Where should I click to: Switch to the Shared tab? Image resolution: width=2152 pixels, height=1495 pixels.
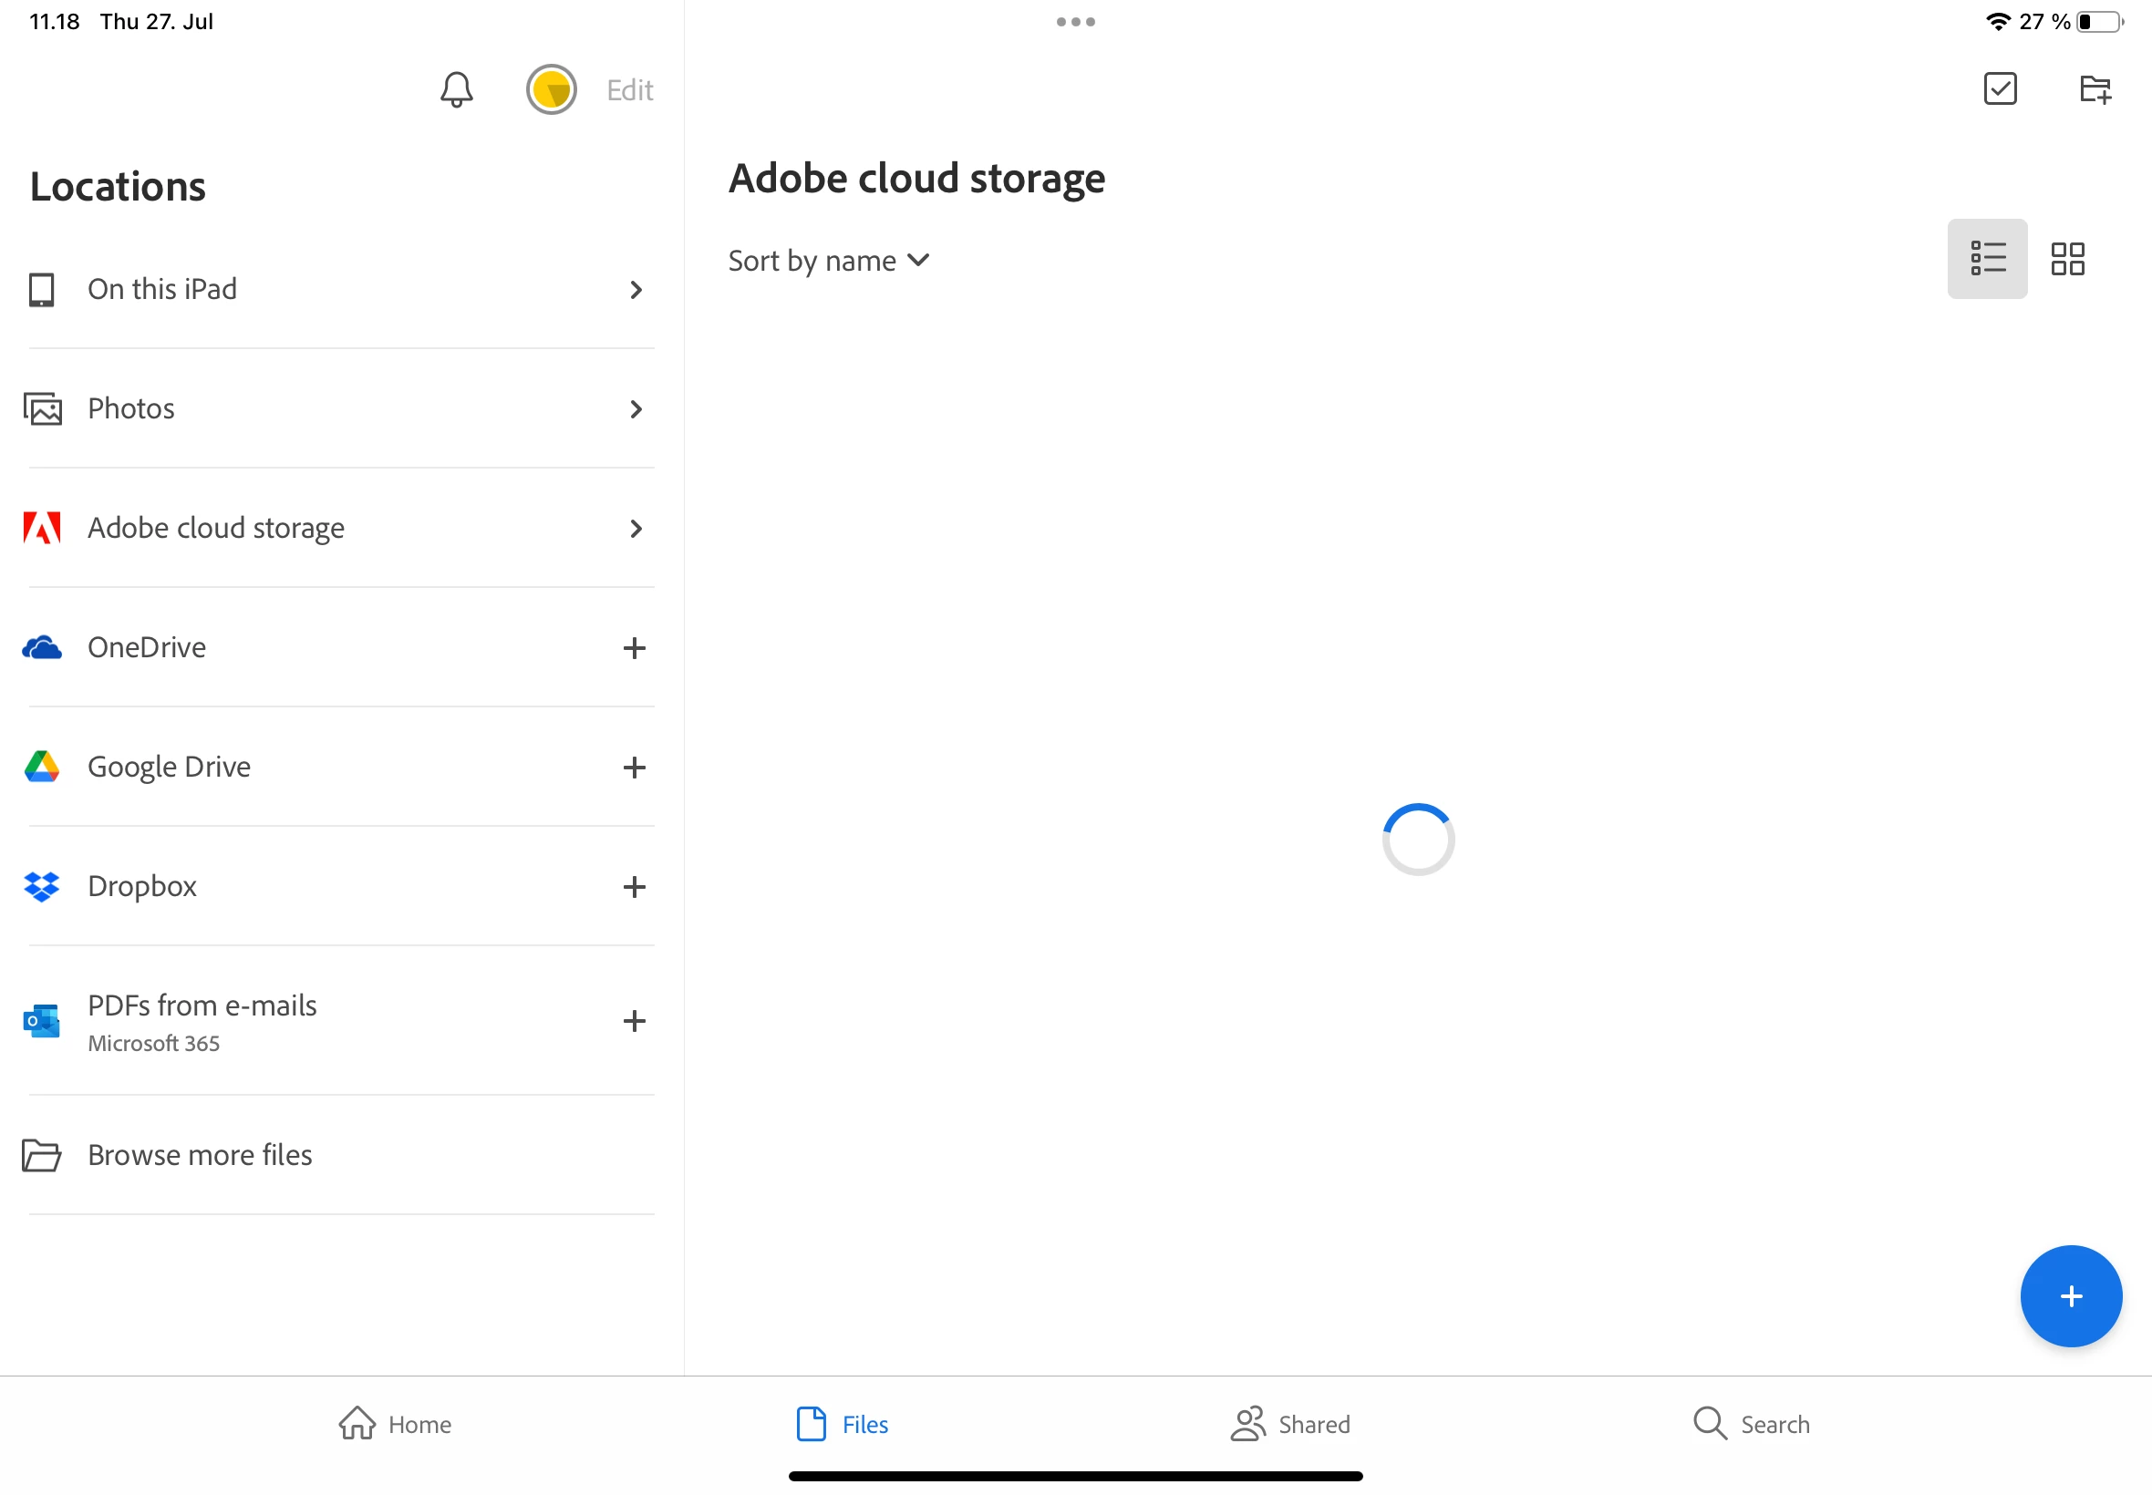(1290, 1424)
